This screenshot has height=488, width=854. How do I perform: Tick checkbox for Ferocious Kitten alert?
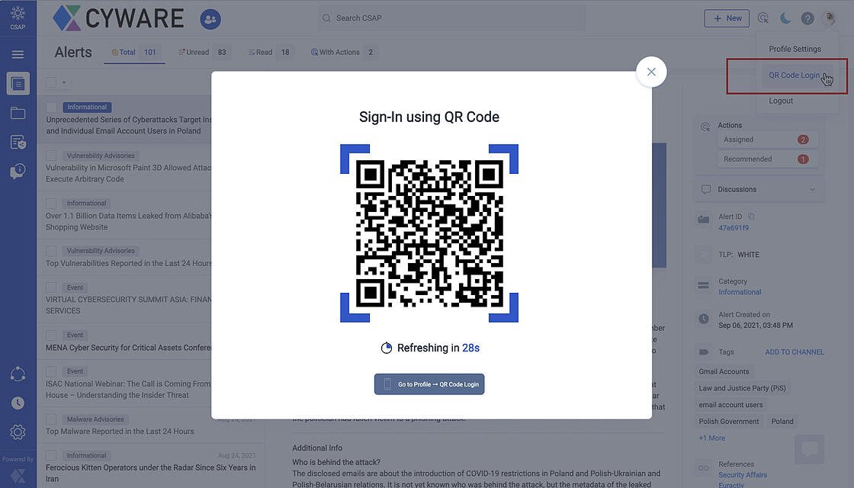click(x=51, y=455)
